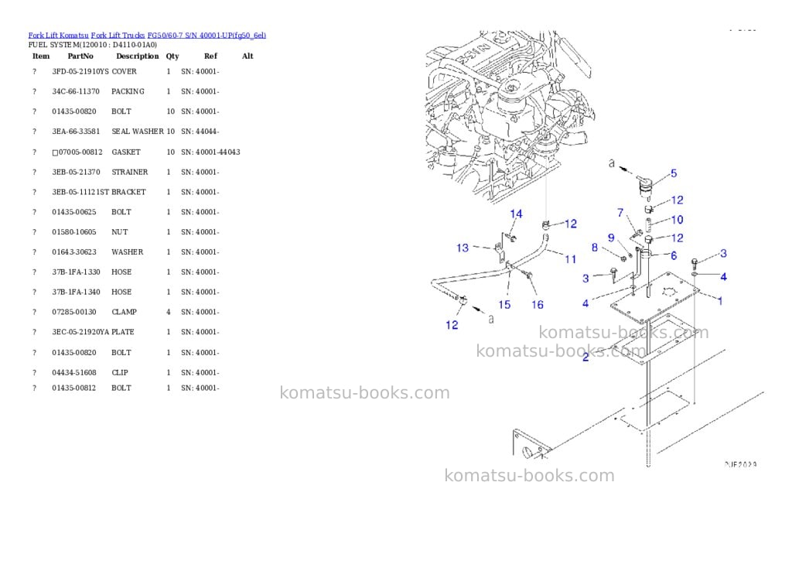Image resolution: width=792 pixels, height=561 pixels.
Task: Click the CLAMP description
Action: click(x=124, y=312)
